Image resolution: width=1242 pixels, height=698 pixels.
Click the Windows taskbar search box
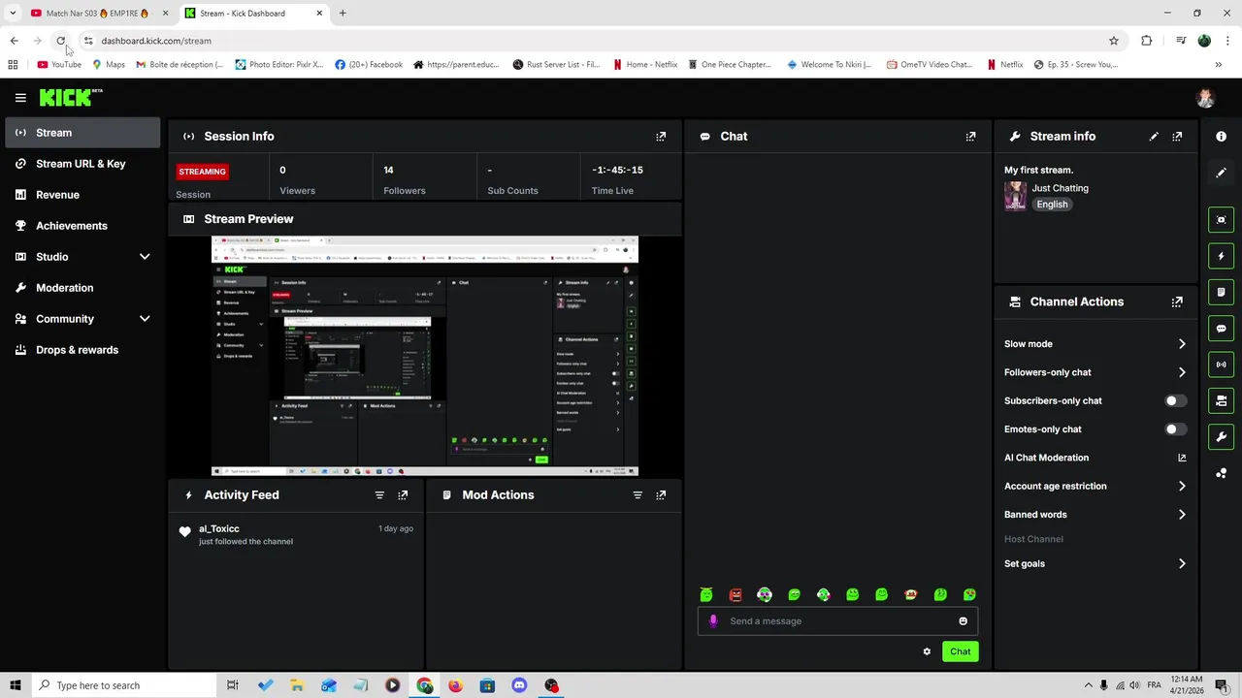click(x=123, y=685)
